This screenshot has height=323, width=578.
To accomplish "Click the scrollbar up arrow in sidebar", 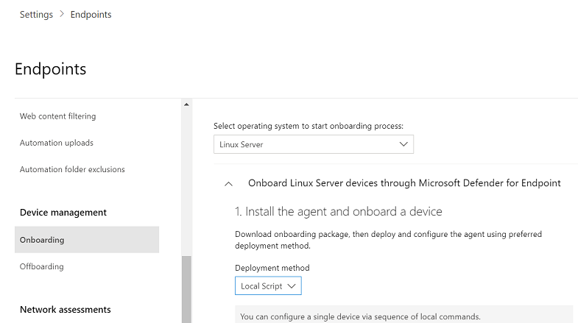I will click(186, 104).
